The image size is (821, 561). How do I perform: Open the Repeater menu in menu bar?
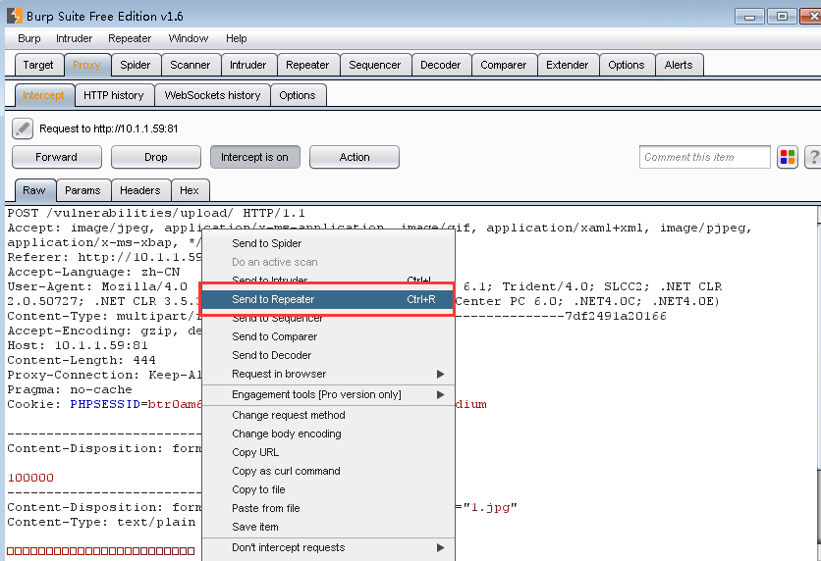point(130,38)
